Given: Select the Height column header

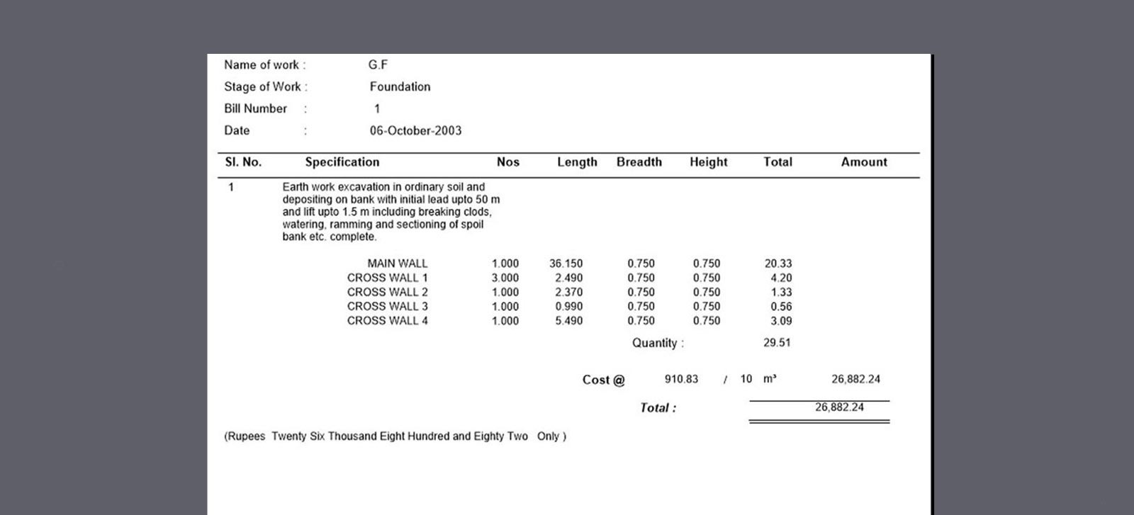Looking at the screenshot, I should coord(708,162).
